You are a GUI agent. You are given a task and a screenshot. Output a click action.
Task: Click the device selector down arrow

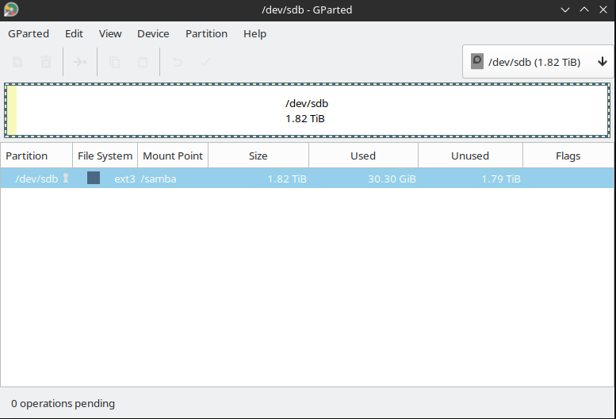click(x=603, y=62)
